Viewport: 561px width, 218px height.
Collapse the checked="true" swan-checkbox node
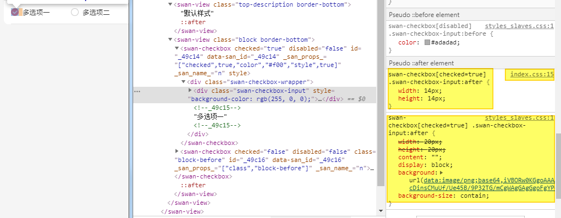click(x=177, y=48)
